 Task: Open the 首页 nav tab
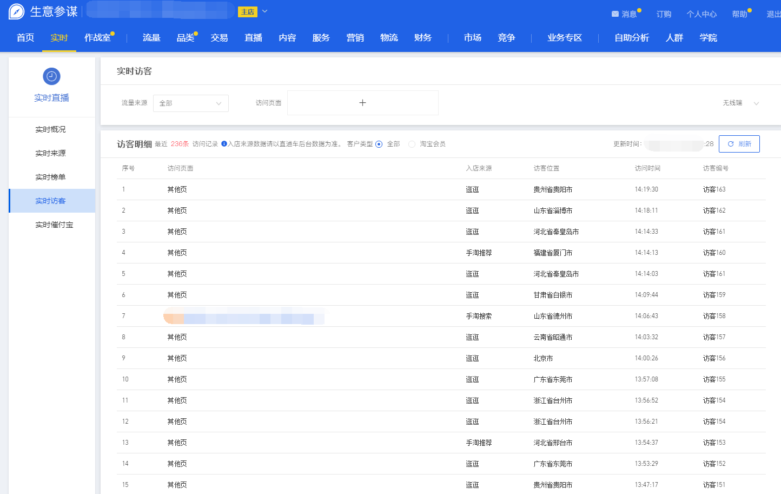pyautogui.click(x=25, y=38)
